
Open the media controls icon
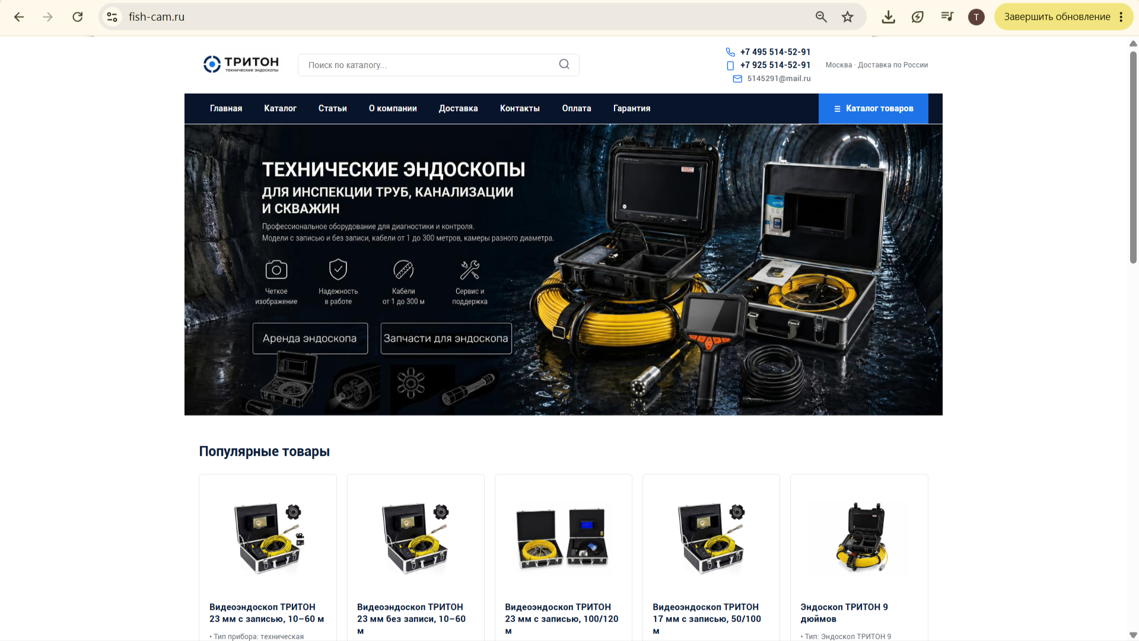click(947, 17)
